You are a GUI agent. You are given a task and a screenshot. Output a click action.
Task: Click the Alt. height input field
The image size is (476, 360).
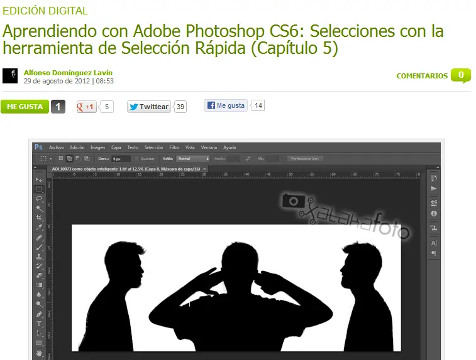pyautogui.click(x=272, y=158)
